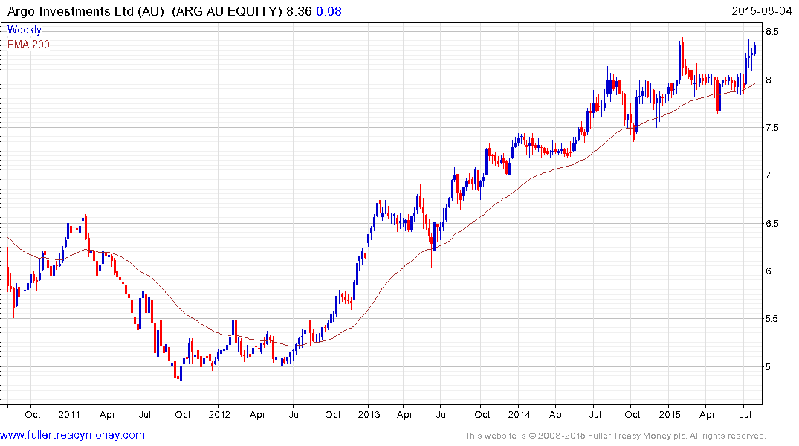Viewport: 799px width, 446px height.
Task: Select the 2015 marker on time axis
Action: tap(670, 414)
